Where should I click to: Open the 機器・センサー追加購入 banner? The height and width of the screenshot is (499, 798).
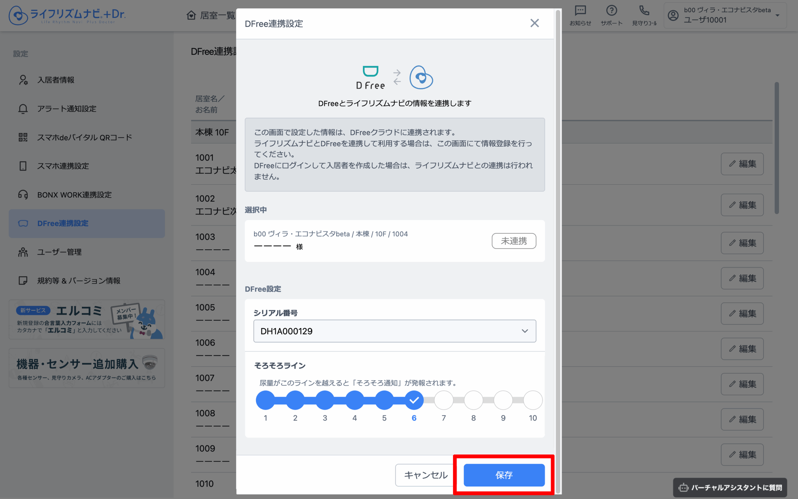point(87,368)
